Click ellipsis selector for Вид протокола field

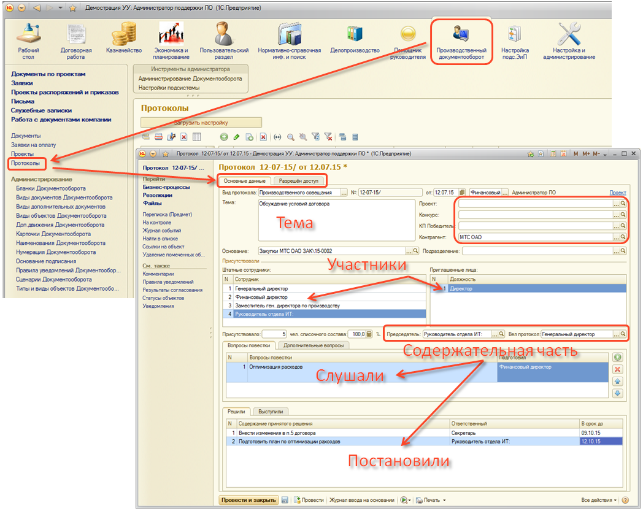[x=344, y=193]
